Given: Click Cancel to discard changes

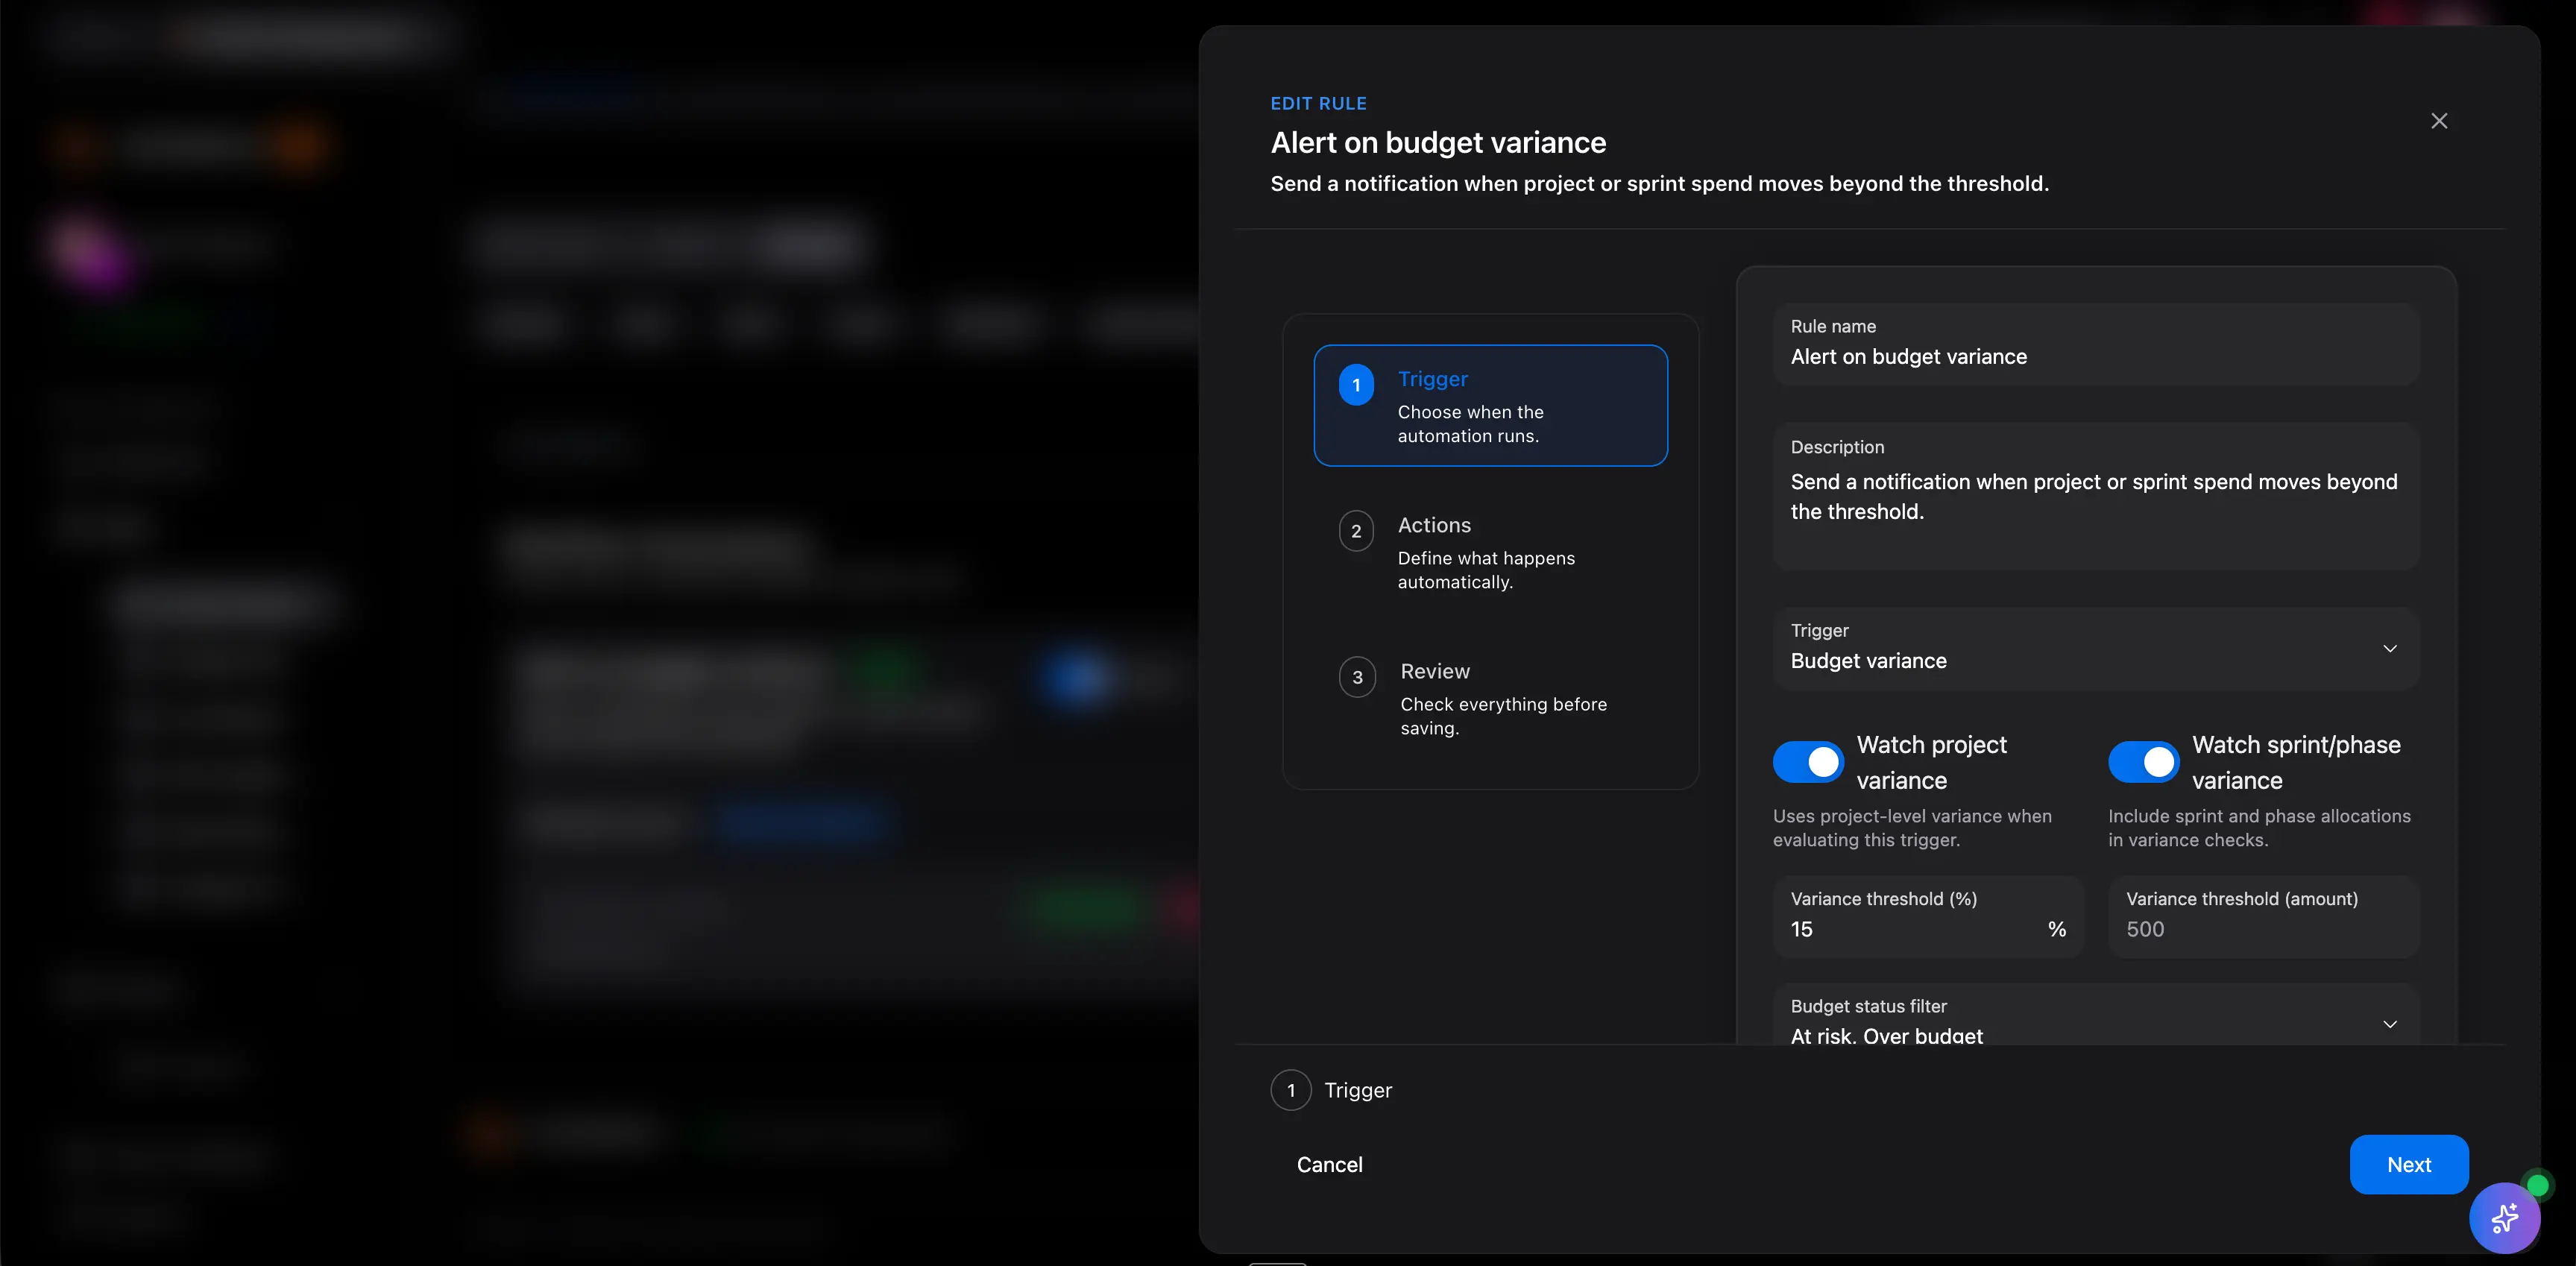Looking at the screenshot, I should click(1329, 1164).
